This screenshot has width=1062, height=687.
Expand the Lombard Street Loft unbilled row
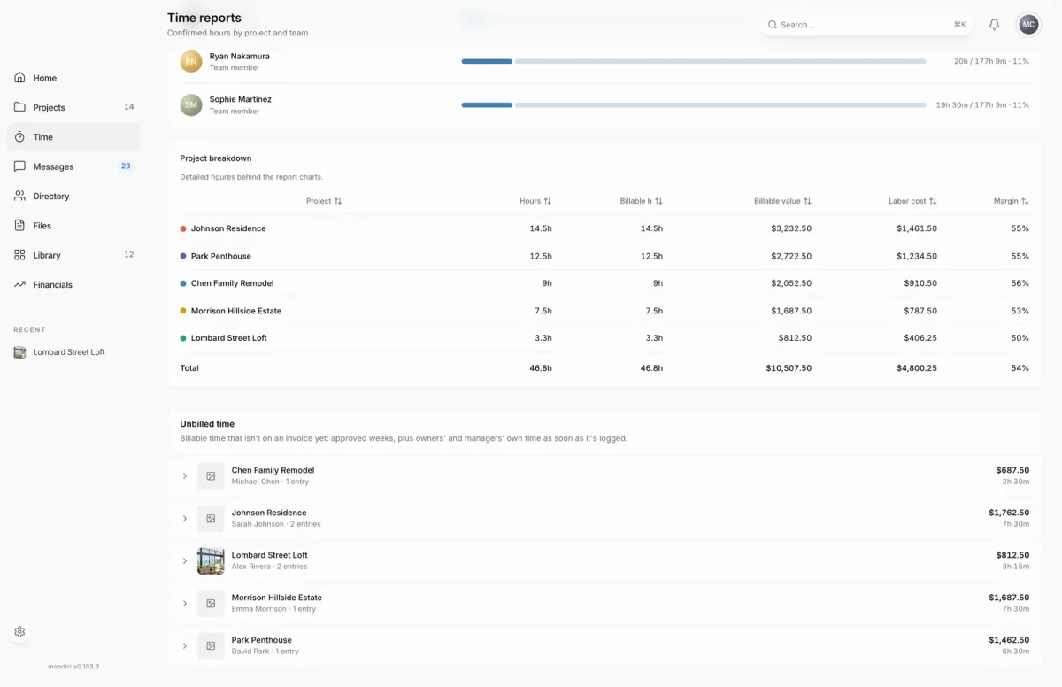(185, 561)
